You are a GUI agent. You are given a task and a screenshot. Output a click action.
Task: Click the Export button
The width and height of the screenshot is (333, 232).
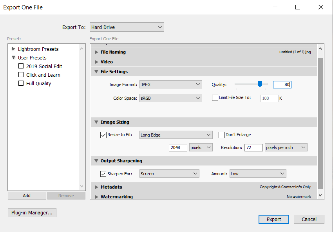coord(273,219)
